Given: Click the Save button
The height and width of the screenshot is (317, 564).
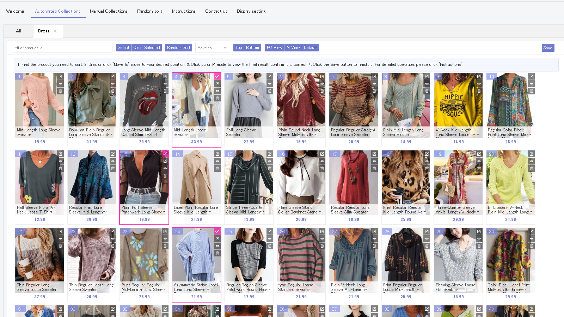Looking at the screenshot, I should pyautogui.click(x=547, y=48).
